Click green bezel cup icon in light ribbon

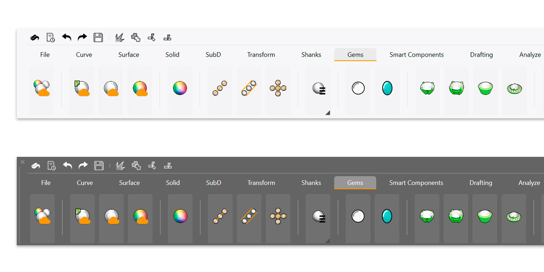point(486,88)
